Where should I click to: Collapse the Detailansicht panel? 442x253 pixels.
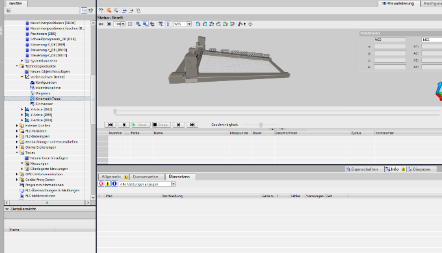(x=7, y=209)
